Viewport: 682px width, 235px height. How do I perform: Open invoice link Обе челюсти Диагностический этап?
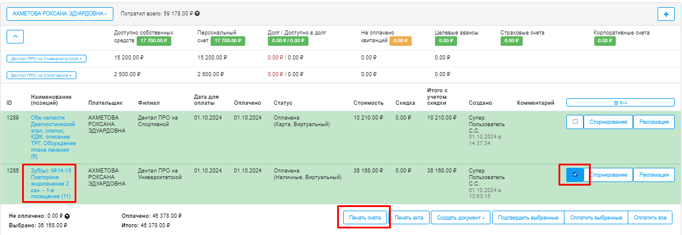click(x=53, y=137)
